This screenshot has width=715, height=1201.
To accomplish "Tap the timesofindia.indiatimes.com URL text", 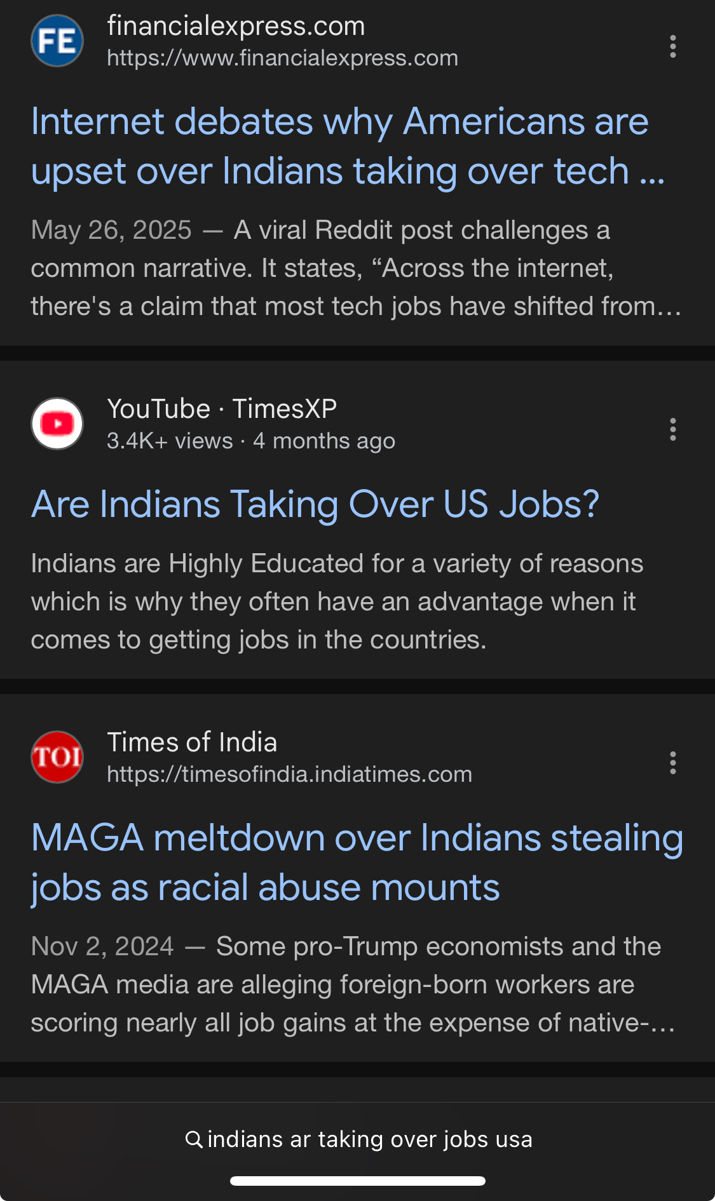I will click(x=289, y=774).
